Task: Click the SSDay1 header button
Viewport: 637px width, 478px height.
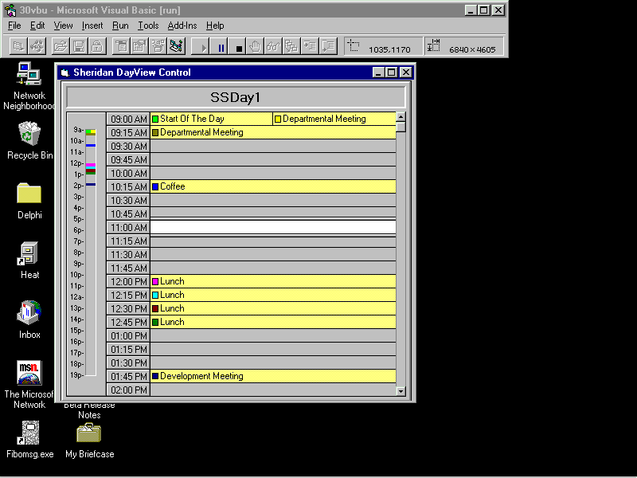Action: click(236, 97)
